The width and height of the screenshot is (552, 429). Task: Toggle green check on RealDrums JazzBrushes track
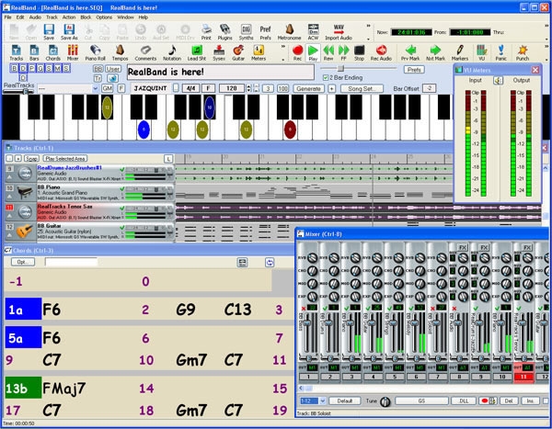122,170
